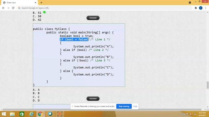
Task: Select option B. 51
Action: click(x=37, y=13)
